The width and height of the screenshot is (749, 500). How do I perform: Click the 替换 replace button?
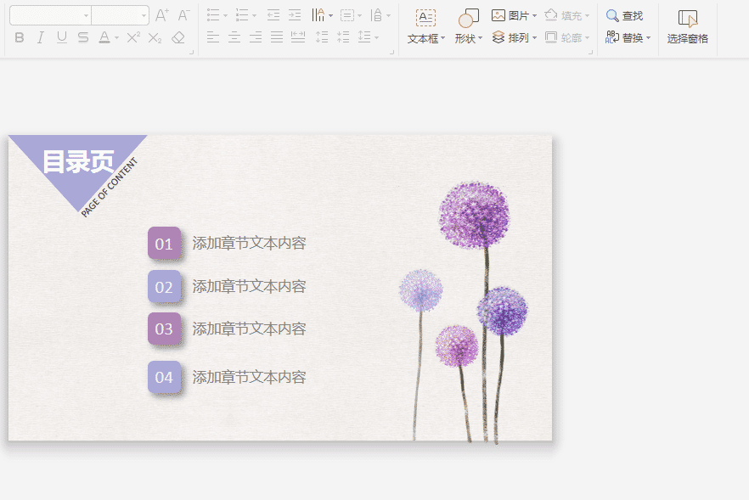[624, 37]
